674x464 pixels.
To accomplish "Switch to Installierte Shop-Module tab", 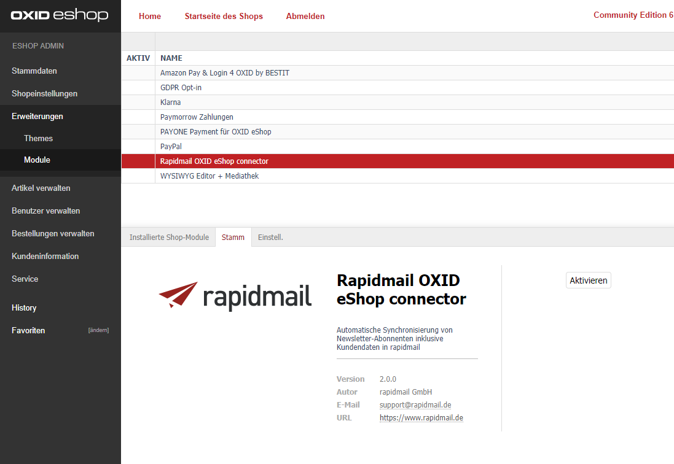I will (169, 238).
